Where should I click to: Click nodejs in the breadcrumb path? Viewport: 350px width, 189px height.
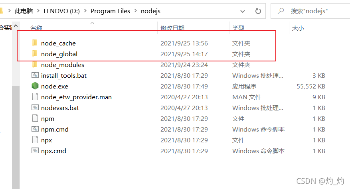pyautogui.click(x=150, y=11)
